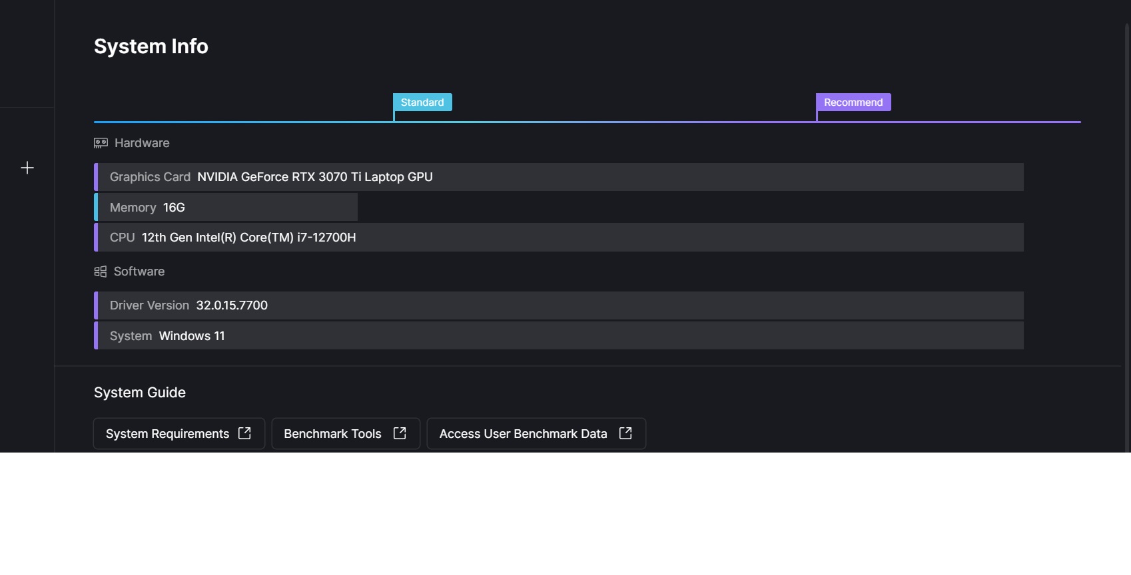Click the Standard marker on performance bar
This screenshot has width=1131, height=575.
(422, 102)
